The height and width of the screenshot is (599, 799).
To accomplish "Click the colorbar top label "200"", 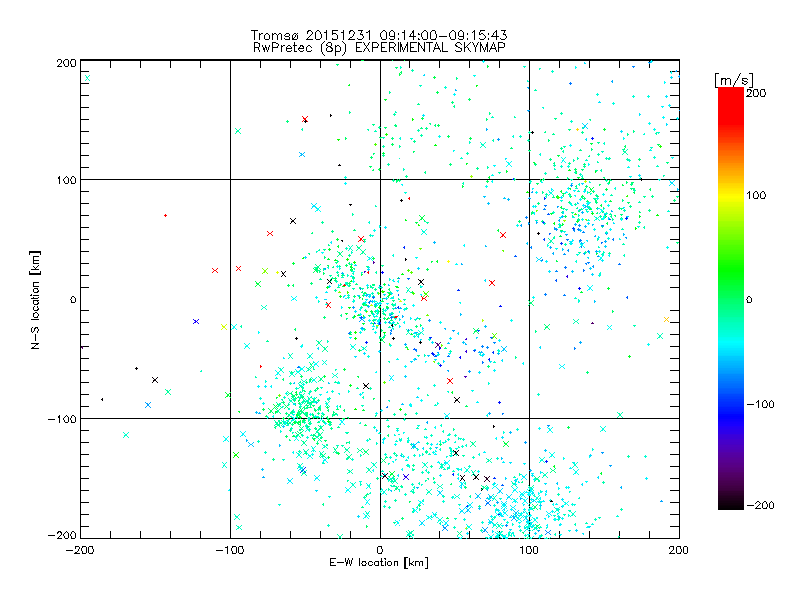I will (x=756, y=93).
